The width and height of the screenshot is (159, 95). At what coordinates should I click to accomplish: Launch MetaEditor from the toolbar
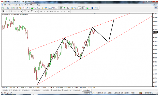pos(42,8)
